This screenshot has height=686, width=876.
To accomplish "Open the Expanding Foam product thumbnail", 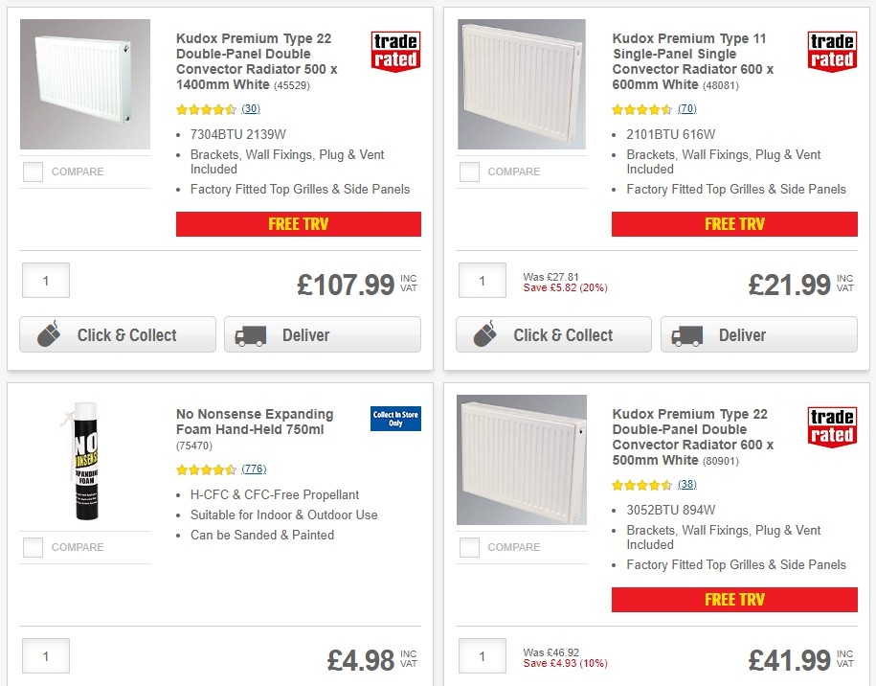I will point(84,460).
